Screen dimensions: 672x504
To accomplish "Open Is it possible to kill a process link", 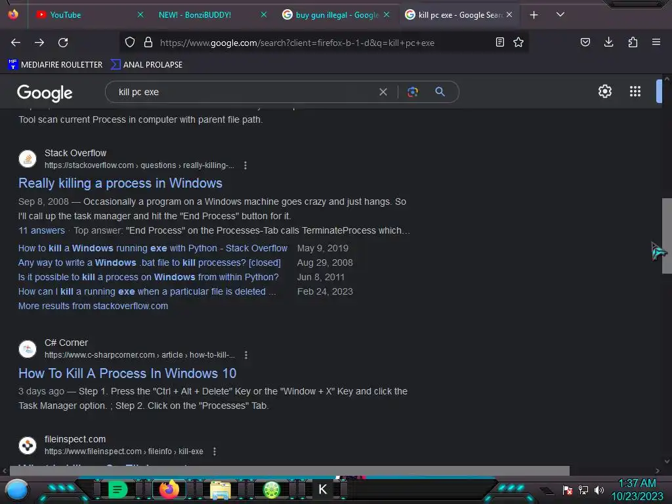I will coord(148,278).
